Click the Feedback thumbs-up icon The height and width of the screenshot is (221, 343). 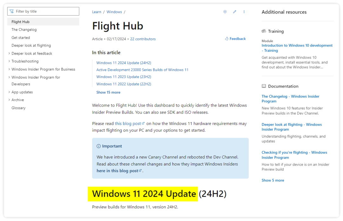[x=227, y=39]
